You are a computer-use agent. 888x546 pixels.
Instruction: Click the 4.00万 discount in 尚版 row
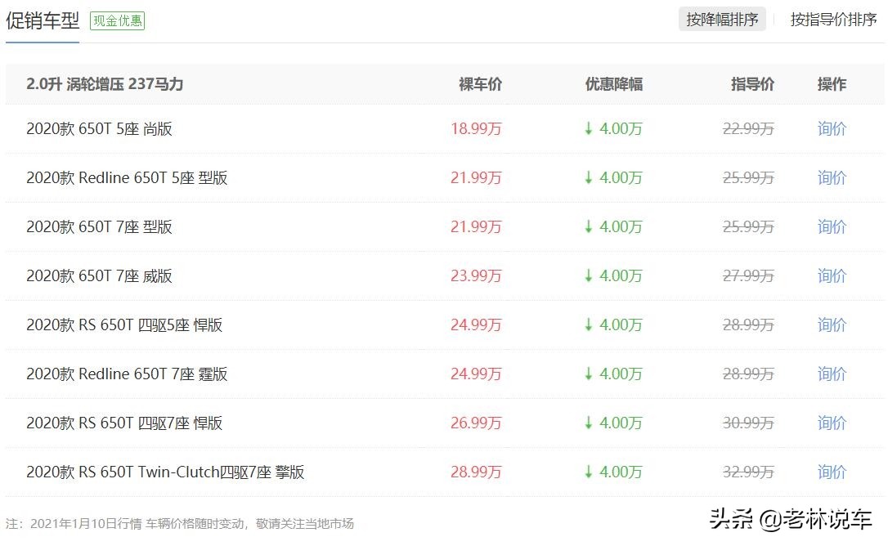tap(614, 129)
